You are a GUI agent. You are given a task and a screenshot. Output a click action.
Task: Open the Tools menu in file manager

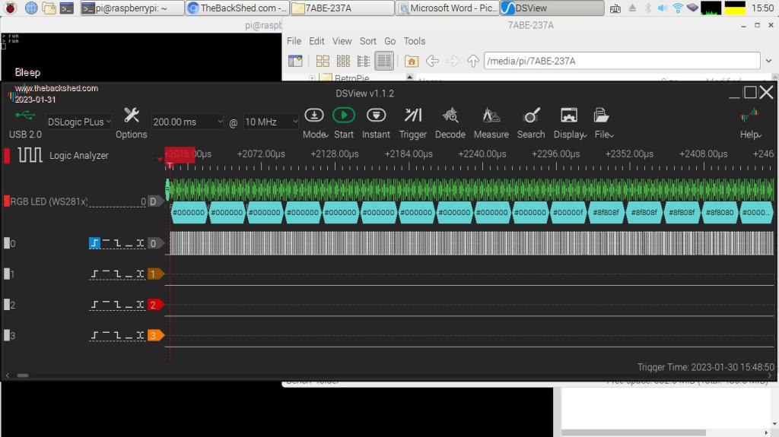tap(415, 41)
